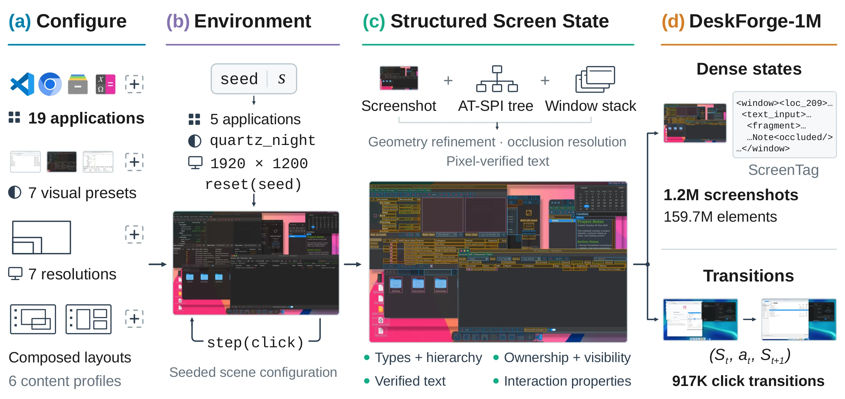Select the Home tab in panel (c) notes window
The image size is (845, 399).
click(x=580, y=217)
